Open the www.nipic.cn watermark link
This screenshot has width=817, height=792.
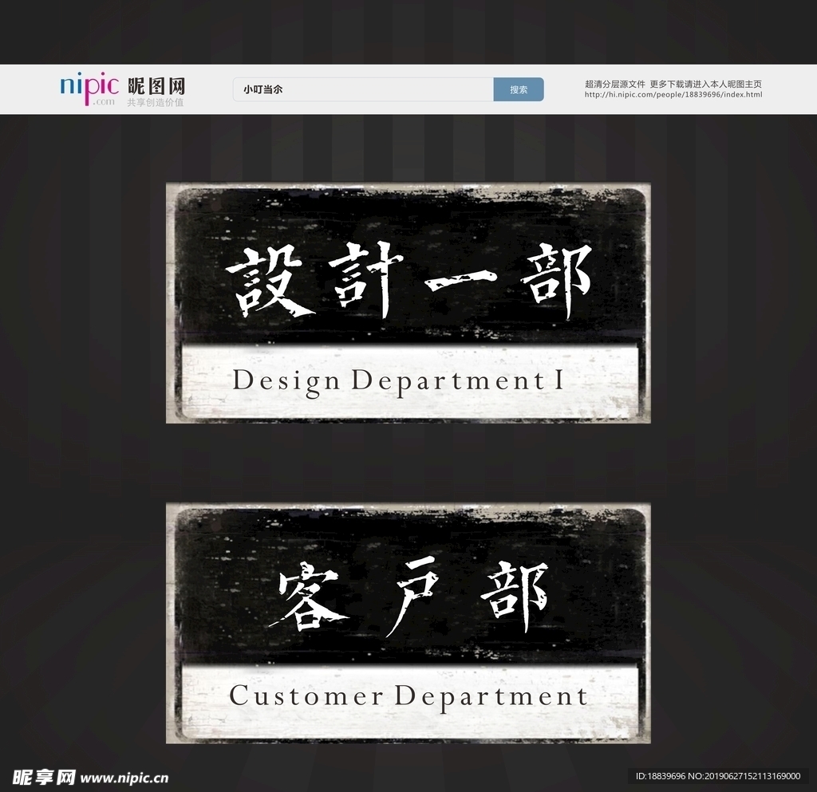[125, 778]
